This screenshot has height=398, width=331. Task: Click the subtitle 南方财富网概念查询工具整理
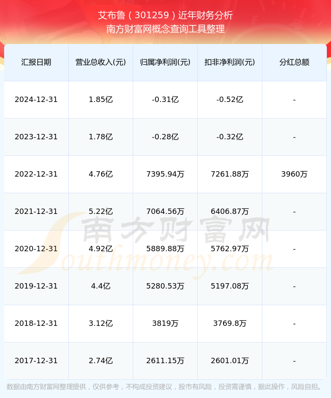tap(165, 29)
